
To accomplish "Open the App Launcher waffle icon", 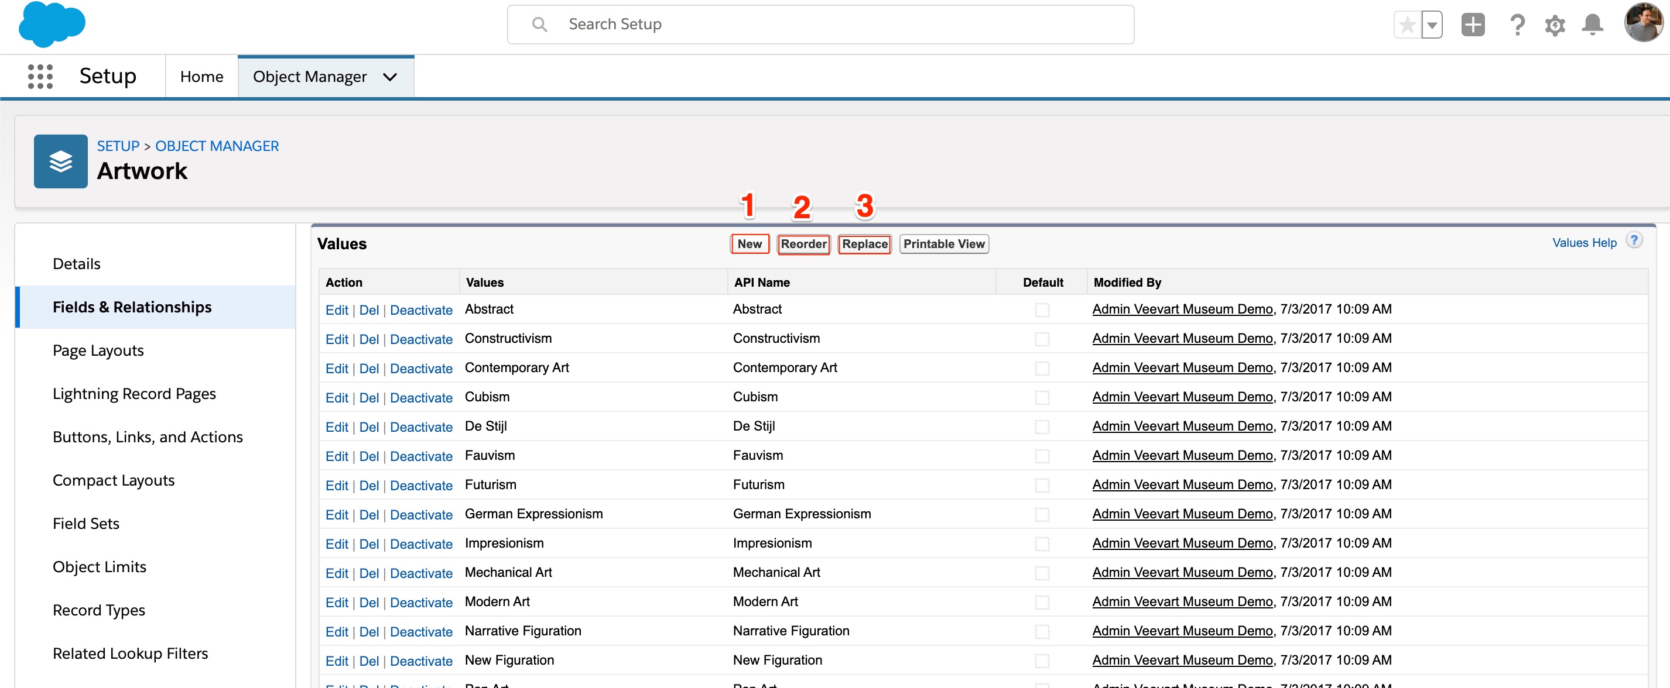I will point(40,76).
